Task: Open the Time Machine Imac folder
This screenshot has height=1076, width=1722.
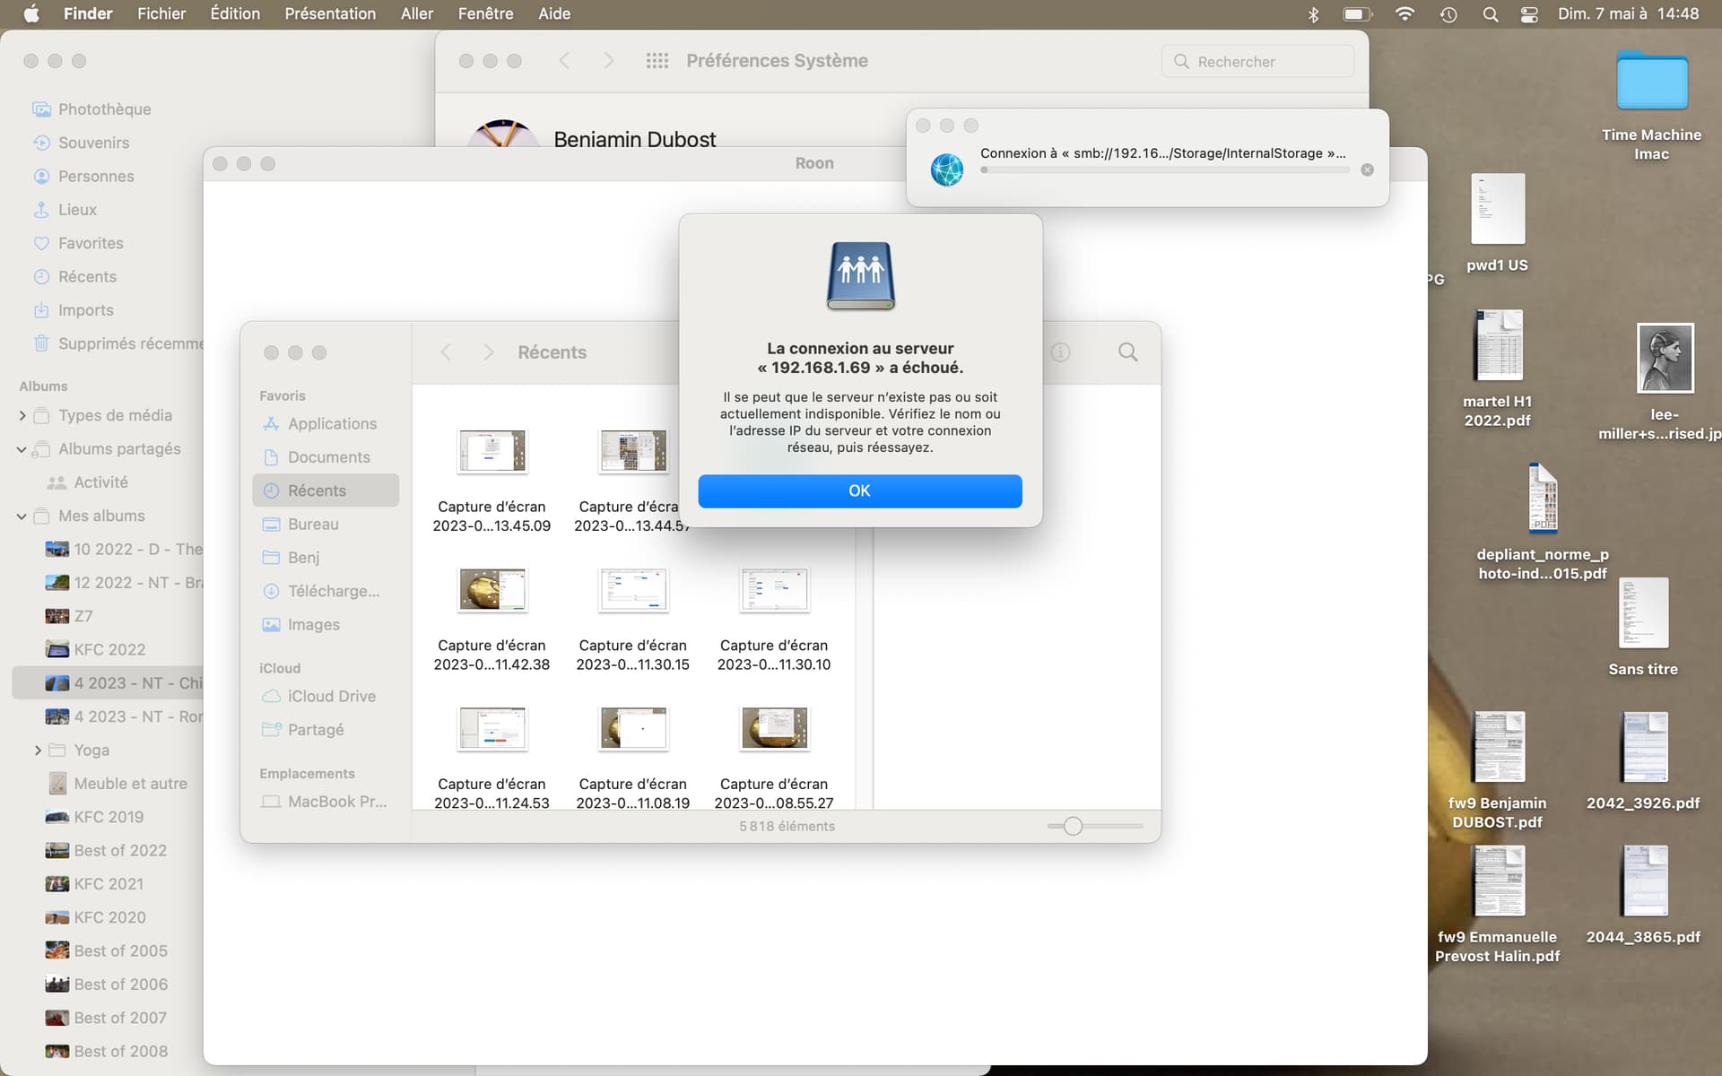Action: pos(1651,82)
